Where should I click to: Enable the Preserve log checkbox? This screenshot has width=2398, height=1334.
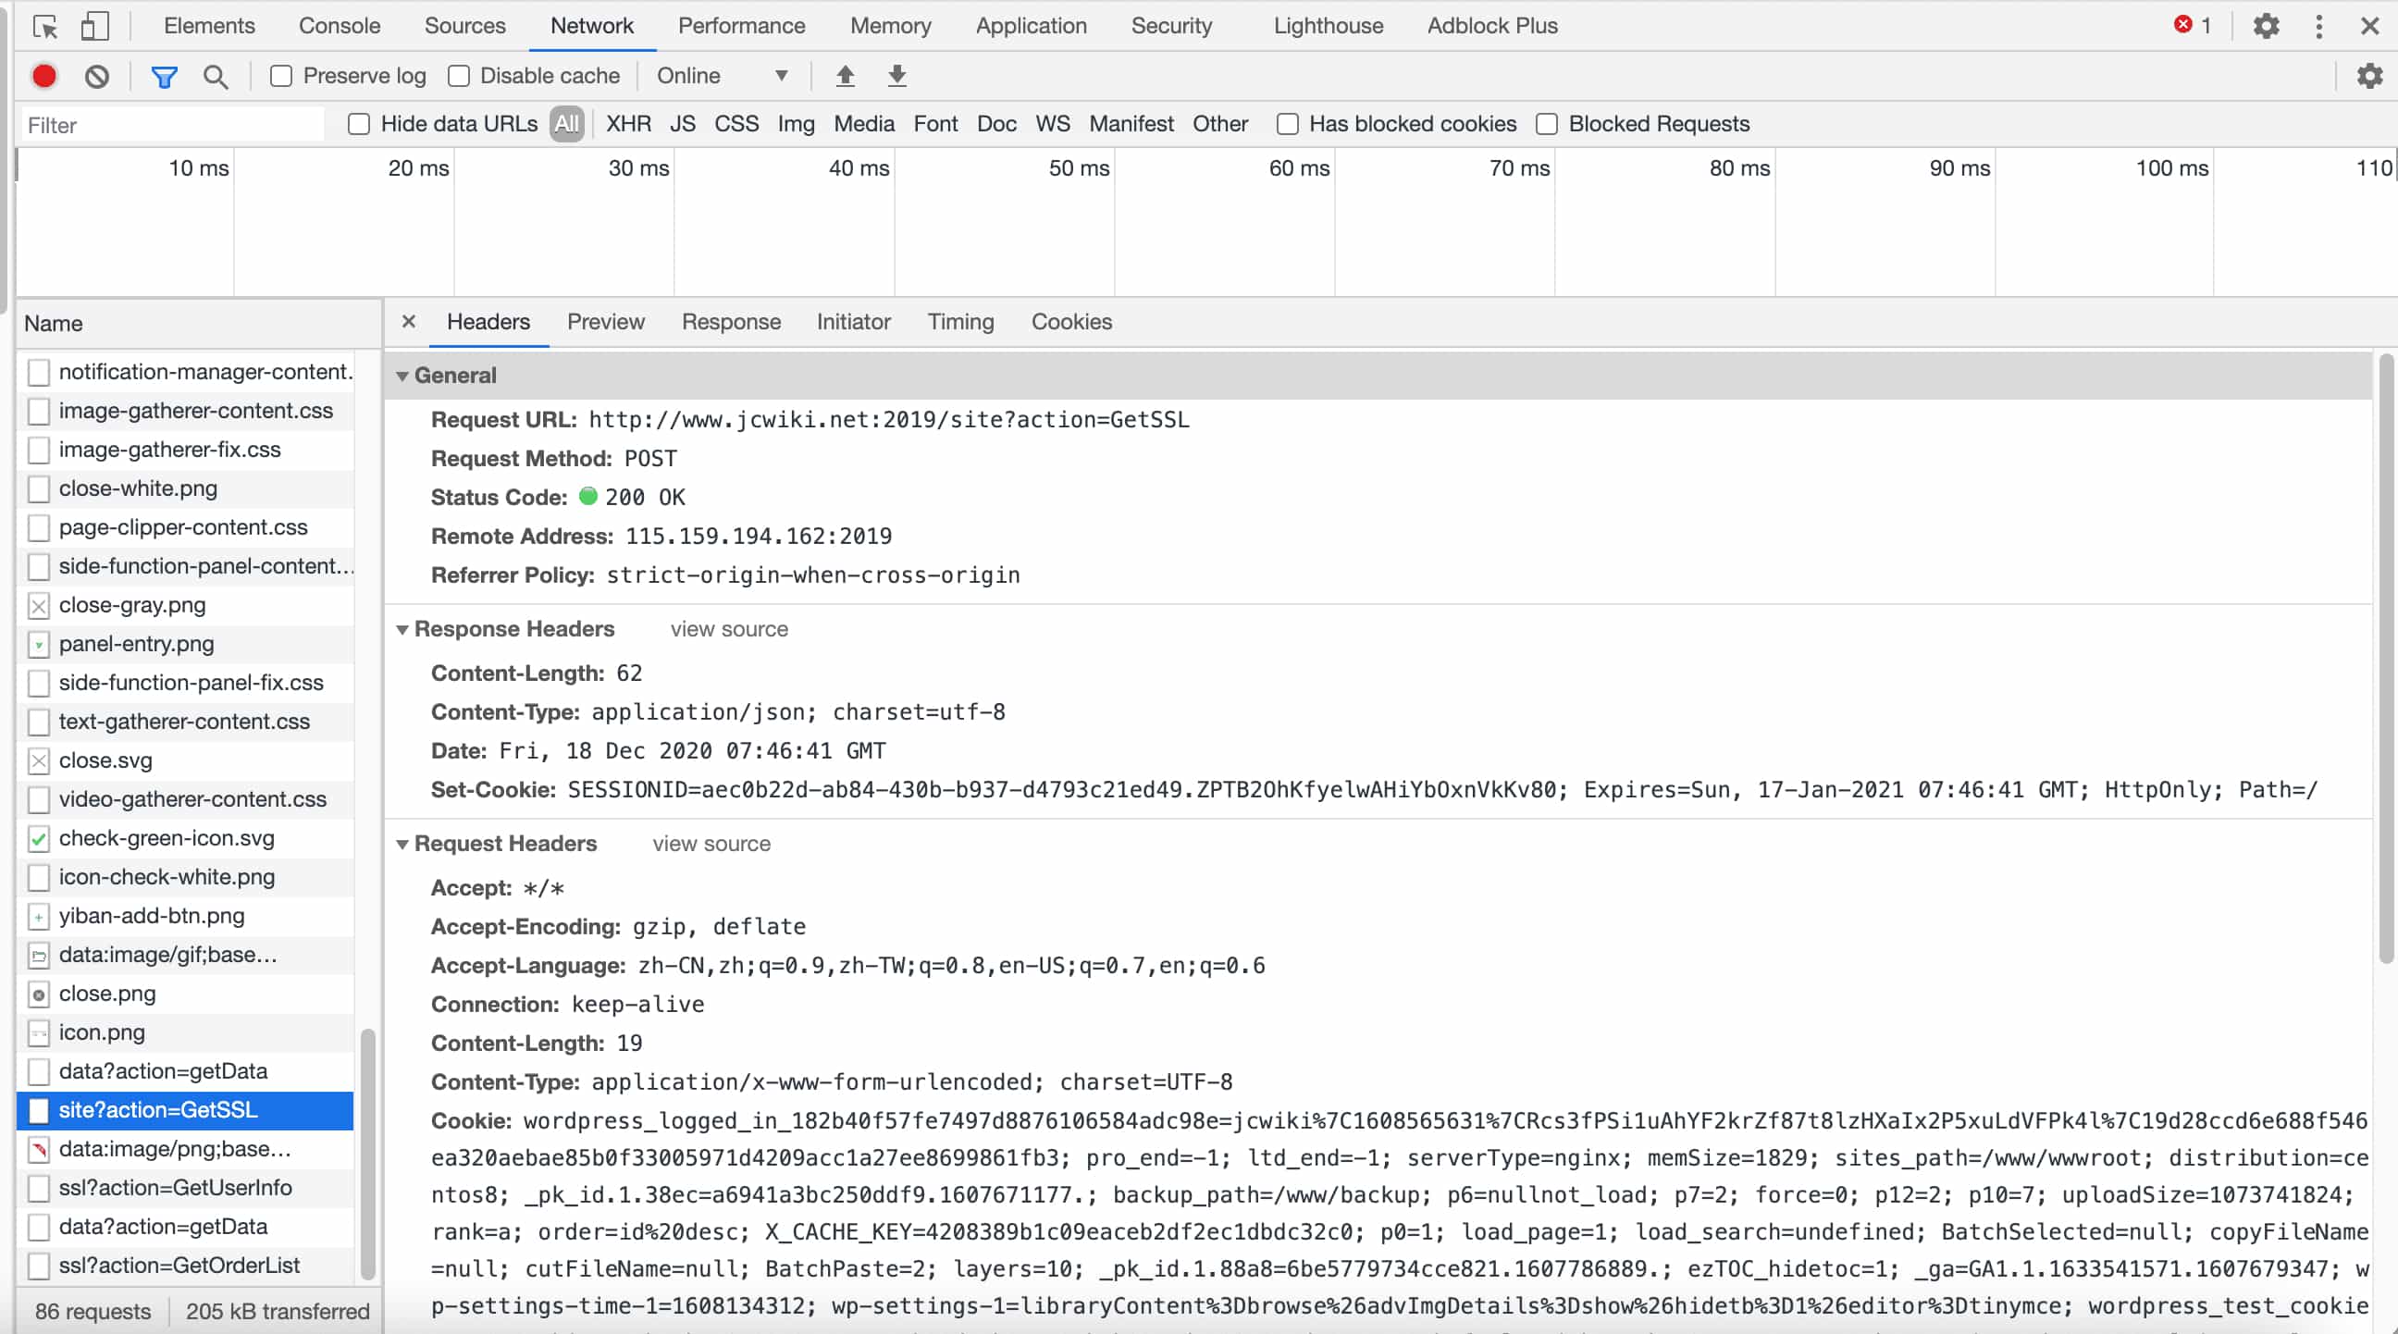click(x=281, y=77)
